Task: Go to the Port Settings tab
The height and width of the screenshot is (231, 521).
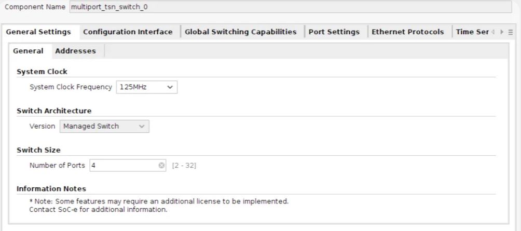Action: (x=334, y=32)
